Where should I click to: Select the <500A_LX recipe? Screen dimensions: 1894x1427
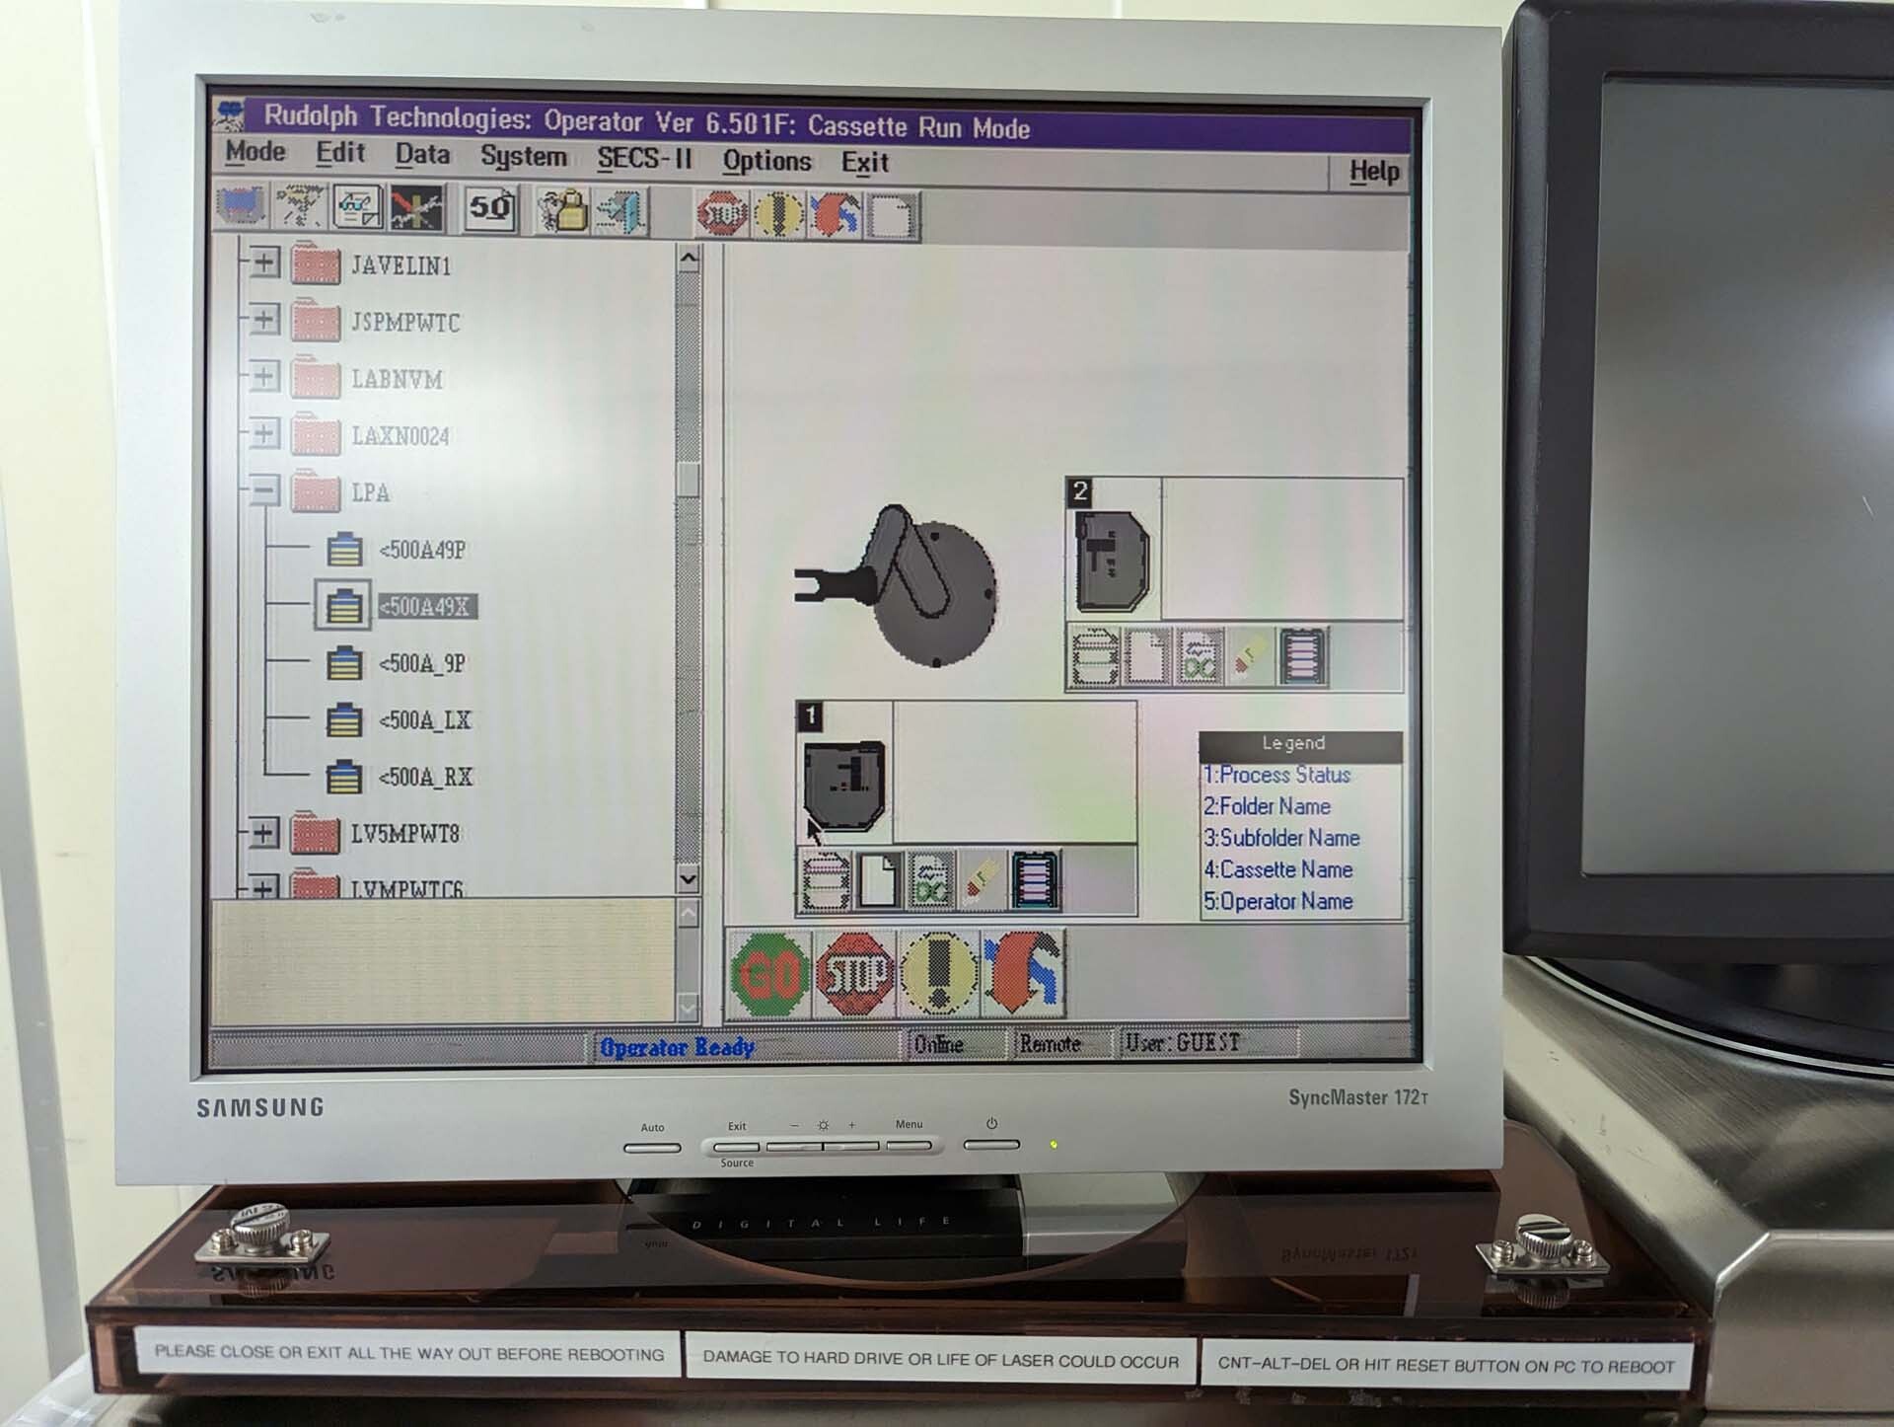point(425,720)
